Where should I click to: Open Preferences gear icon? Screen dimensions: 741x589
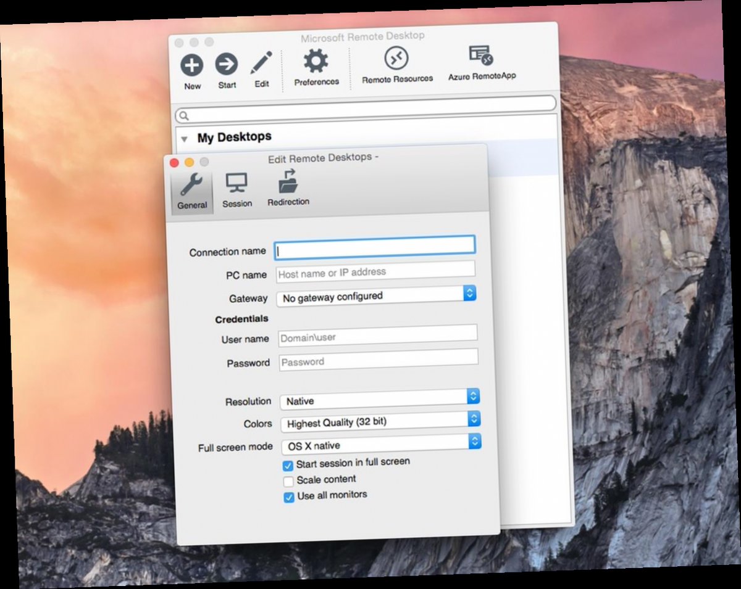316,61
